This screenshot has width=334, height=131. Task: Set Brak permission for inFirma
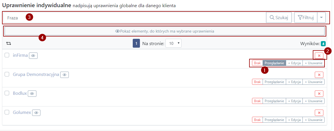tap(257, 63)
